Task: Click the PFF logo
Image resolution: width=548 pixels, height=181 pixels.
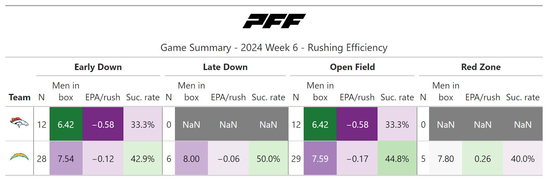Action: (x=274, y=21)
